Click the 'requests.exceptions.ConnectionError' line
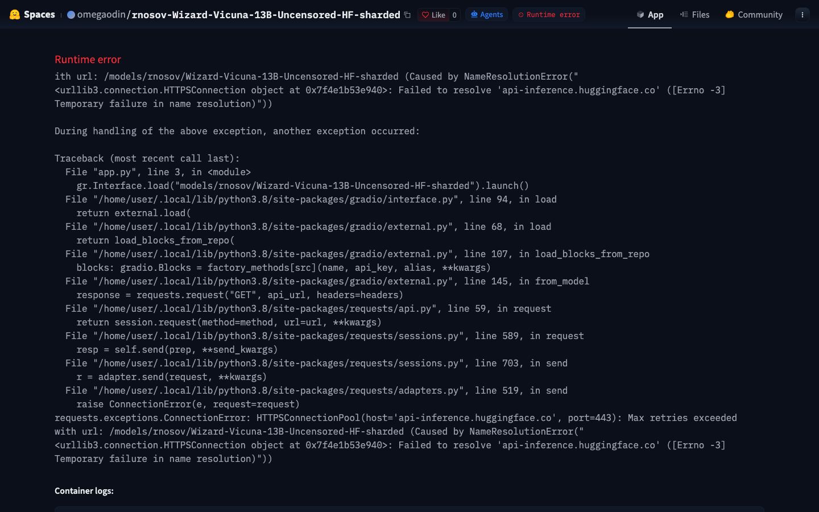 pos(396,418)
